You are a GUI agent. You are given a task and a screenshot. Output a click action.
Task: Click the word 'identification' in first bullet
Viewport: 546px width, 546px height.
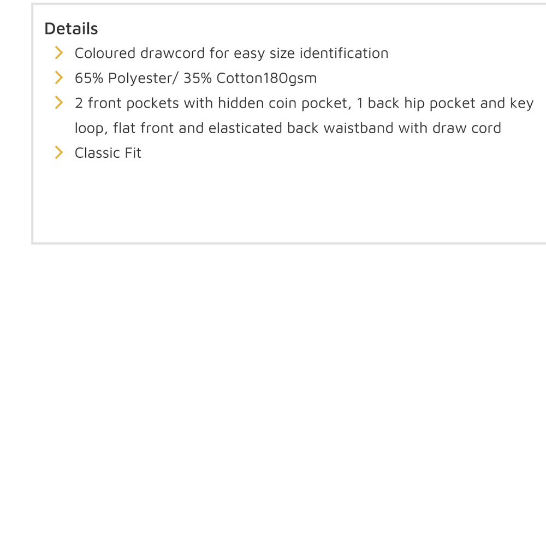pos(343,54)
